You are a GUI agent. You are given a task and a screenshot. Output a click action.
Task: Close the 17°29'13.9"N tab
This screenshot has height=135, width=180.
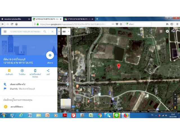point(93,19)
